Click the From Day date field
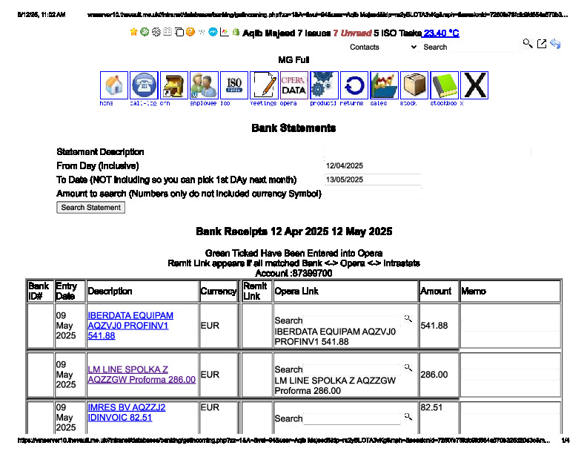587x454 pixels. point(372,165)
